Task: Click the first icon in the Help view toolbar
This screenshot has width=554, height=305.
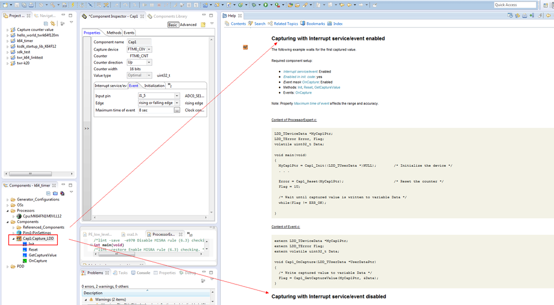Action: (510, 15)
